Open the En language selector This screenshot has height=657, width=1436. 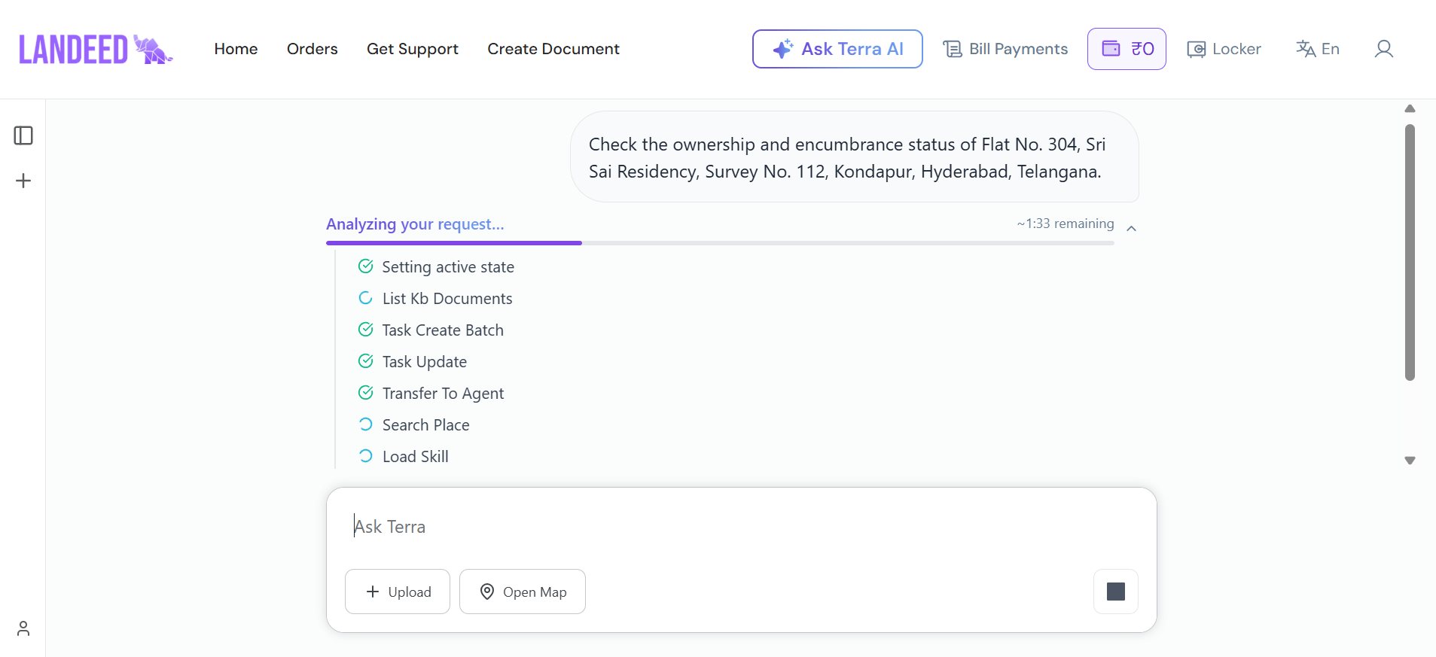tap(1318, 49)
